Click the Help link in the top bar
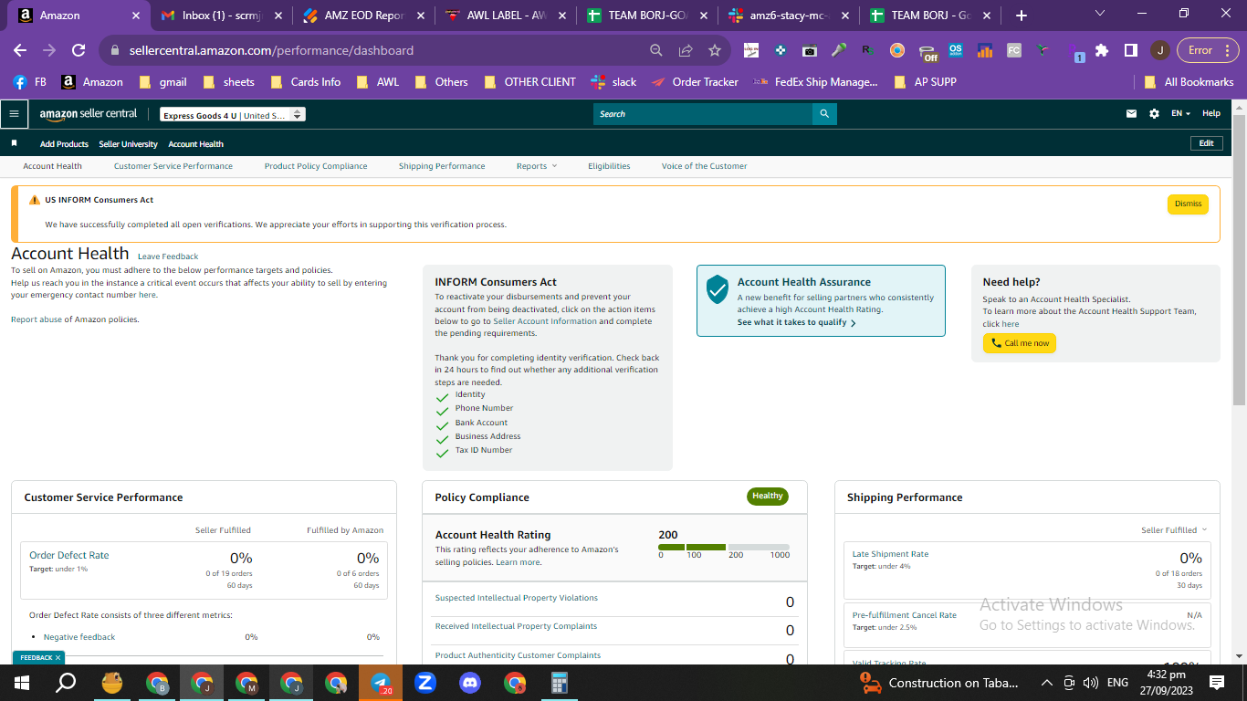This screenshot has width=1247, height=701. 1211,113
